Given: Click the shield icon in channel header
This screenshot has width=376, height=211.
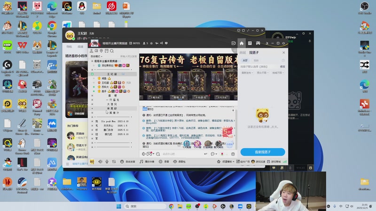Looking at the screenshot, I should [166, 43].
